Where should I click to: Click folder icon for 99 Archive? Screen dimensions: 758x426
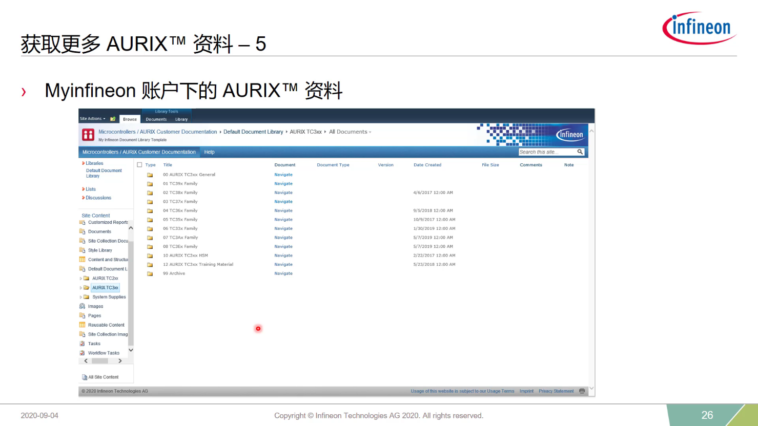coord(150,273)
